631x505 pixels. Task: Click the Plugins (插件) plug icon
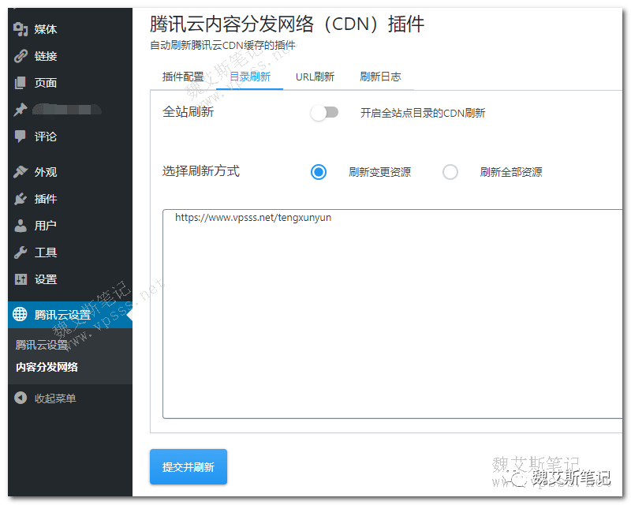pyautogui.click(x=21, y=199)
